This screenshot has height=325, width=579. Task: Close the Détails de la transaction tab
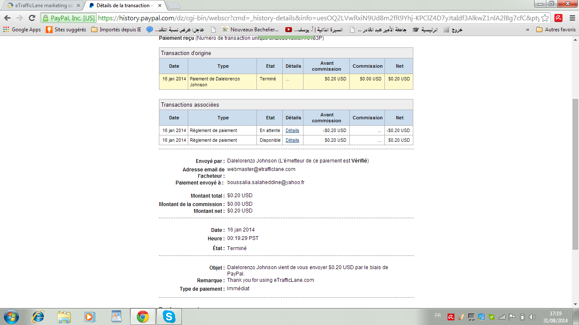pos(159,6)
